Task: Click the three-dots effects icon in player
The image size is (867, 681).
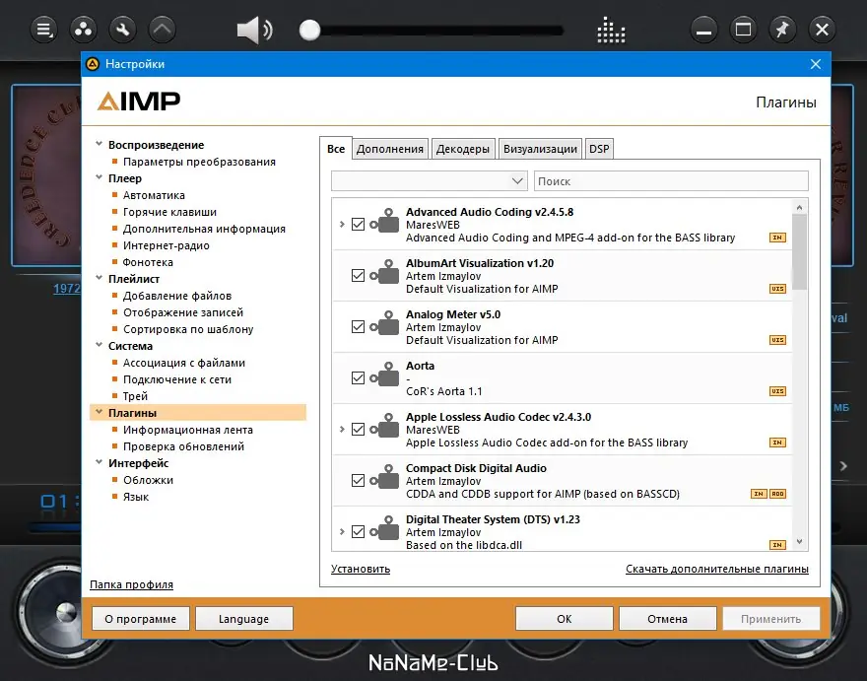Action: 84,30
